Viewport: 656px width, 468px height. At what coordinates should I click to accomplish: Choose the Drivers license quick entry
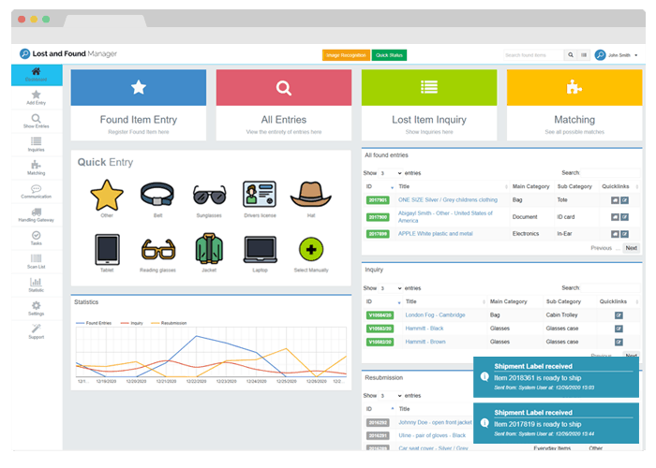[x=260, y=195]
